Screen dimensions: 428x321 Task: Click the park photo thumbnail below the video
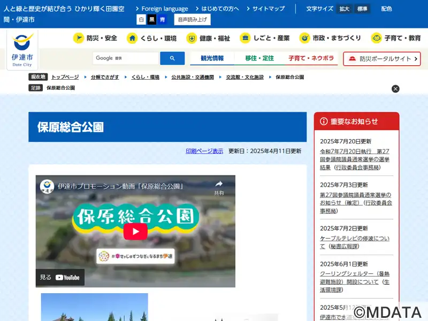point(95,307)
